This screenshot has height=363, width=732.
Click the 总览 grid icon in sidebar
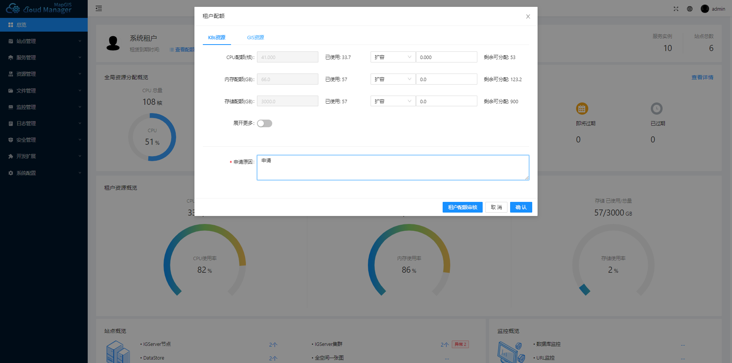pos(11,25)
